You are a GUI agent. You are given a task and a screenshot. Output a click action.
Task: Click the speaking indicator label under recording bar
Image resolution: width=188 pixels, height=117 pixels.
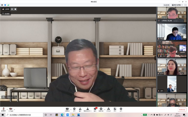[x=6, y=14]
